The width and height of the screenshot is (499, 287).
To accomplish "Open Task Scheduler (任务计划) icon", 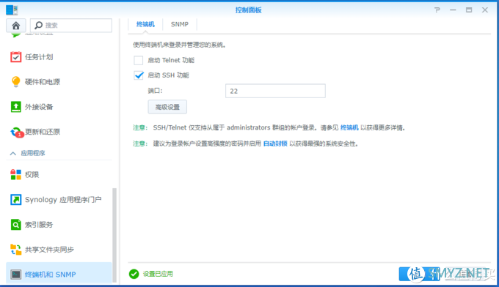I will pos(15,57).
